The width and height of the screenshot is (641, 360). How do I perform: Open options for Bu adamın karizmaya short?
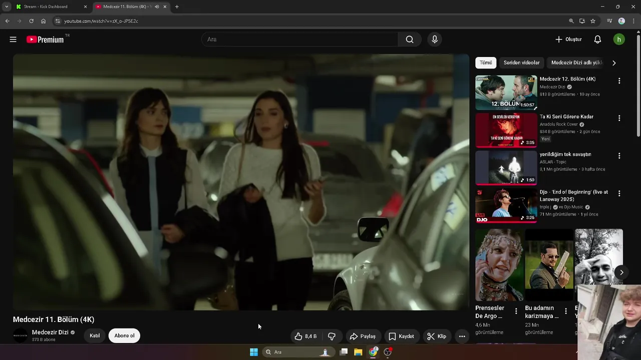[566, 311]
